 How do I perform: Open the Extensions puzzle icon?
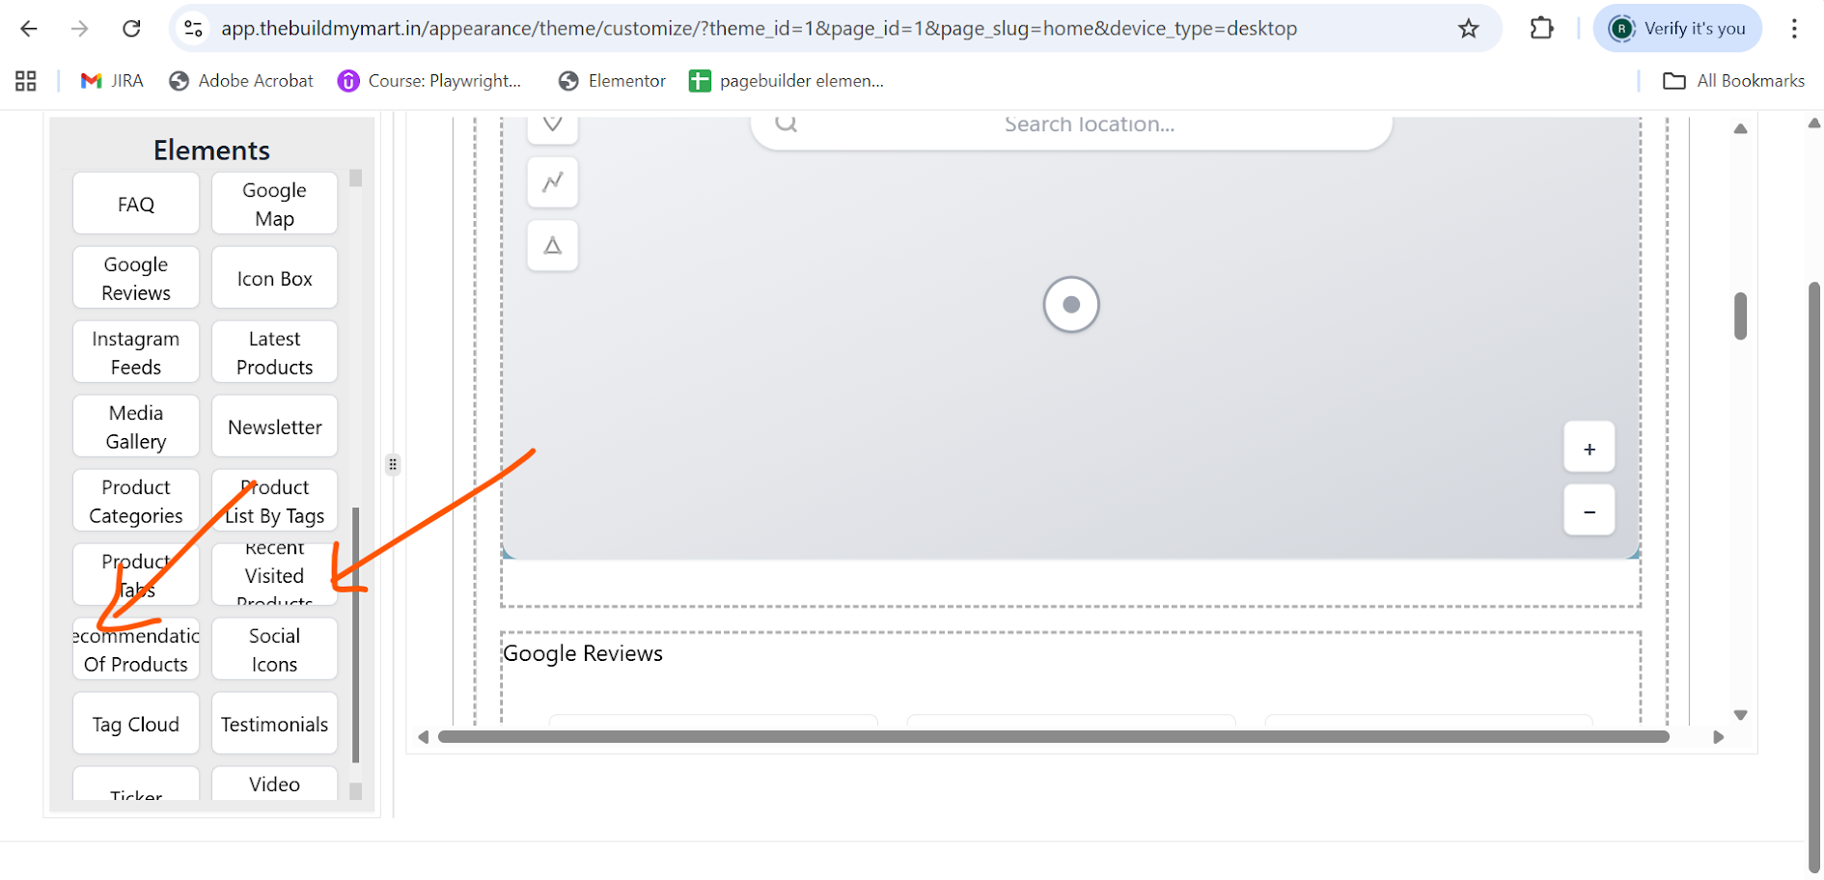pos(1542,29)
